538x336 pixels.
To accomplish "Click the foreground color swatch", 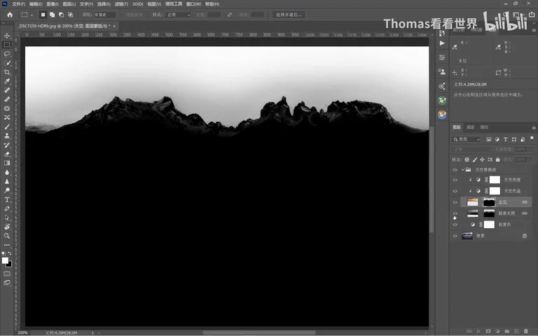I will (5, 260).
